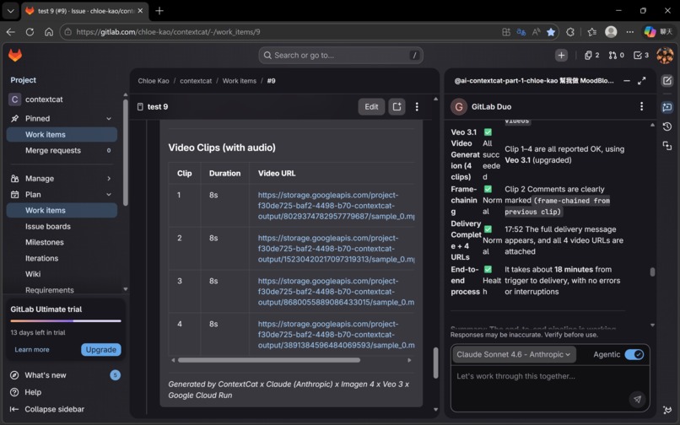Click the video table horizontal scrollbar
The width and height of the screenshot is (680, 425).
[269, 360]
